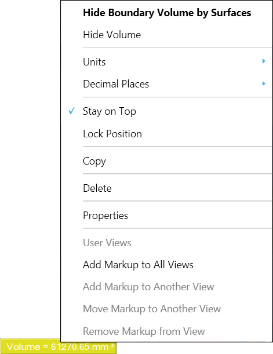Click the blue arrow next to Units
Screen dimensions: 273x354
pyautogui.click(x=264, y=61)
